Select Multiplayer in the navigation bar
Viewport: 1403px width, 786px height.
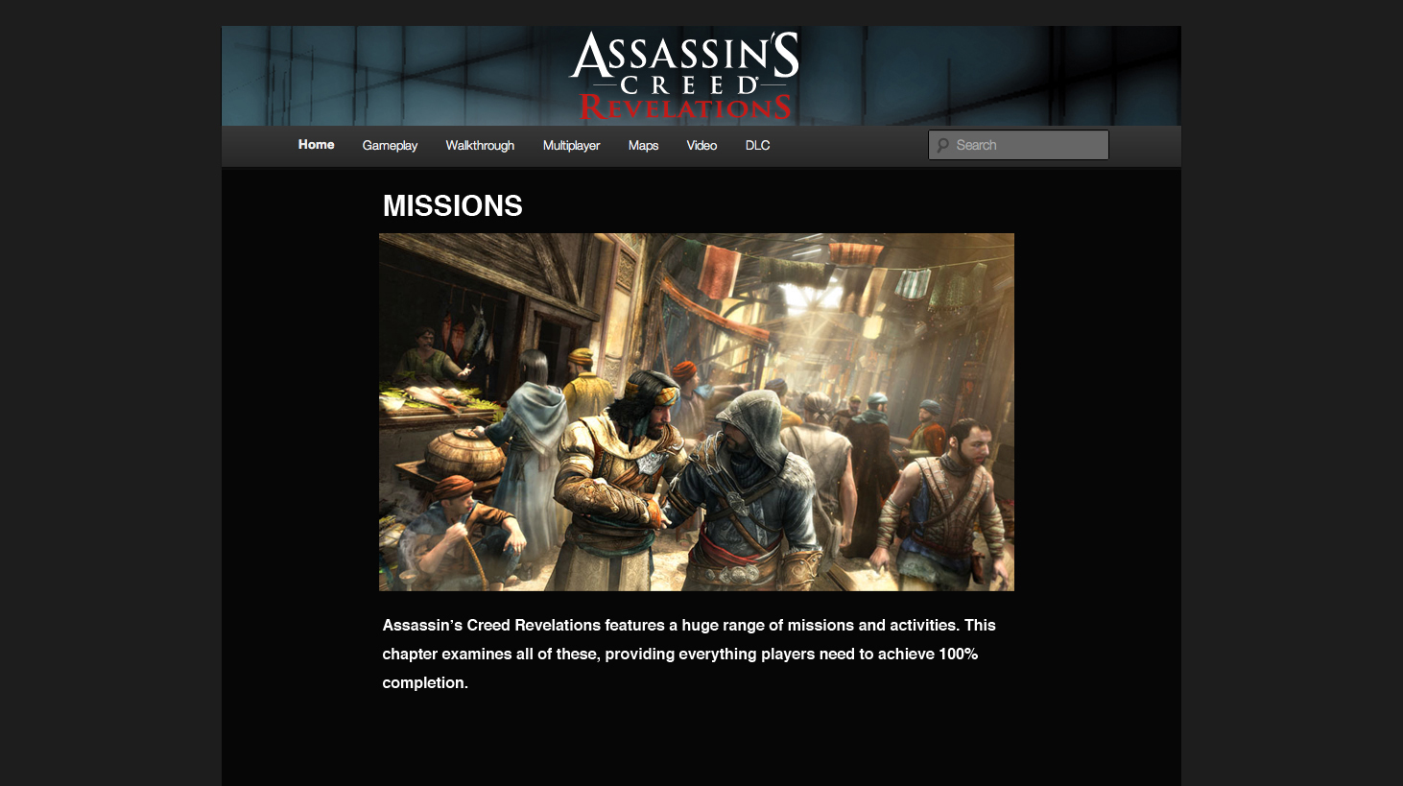point(571,145)
